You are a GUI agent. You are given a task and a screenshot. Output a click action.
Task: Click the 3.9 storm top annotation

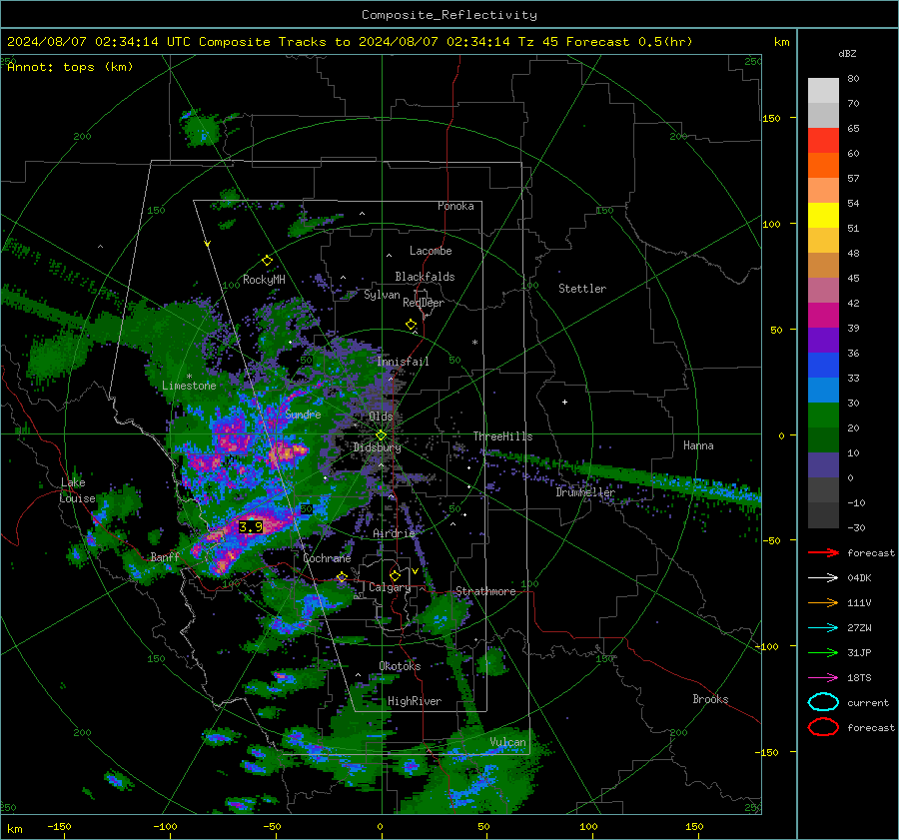(251, 527)
